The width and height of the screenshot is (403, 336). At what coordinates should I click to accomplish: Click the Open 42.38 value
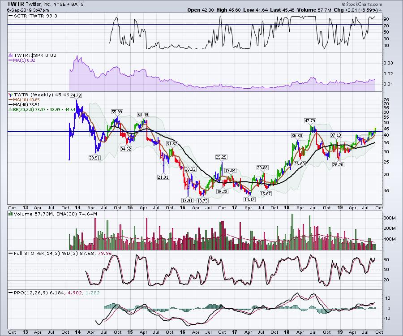tap(201, 10)
